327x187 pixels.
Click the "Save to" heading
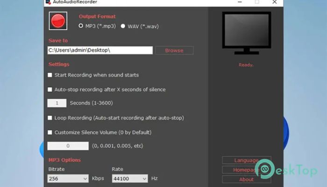tap(58, 41)
